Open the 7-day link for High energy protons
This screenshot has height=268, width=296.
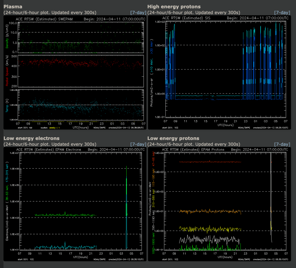click(282, 13)
